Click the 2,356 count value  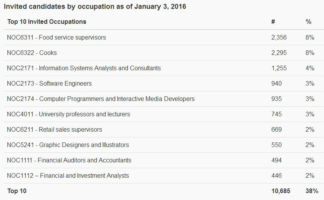click(279, 38)
